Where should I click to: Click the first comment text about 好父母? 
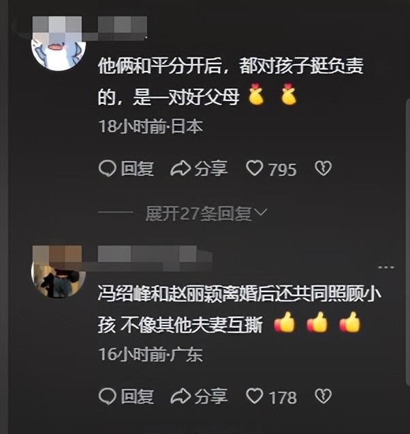tap(231, 81)
